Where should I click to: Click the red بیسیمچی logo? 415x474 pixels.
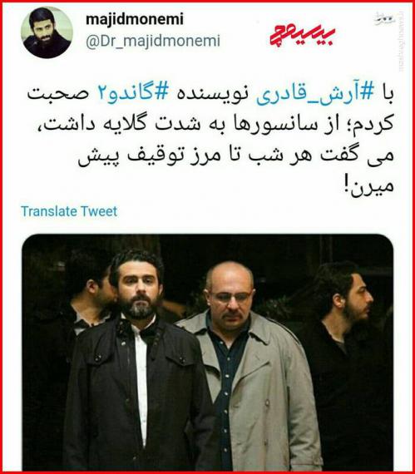pos(302,36)
